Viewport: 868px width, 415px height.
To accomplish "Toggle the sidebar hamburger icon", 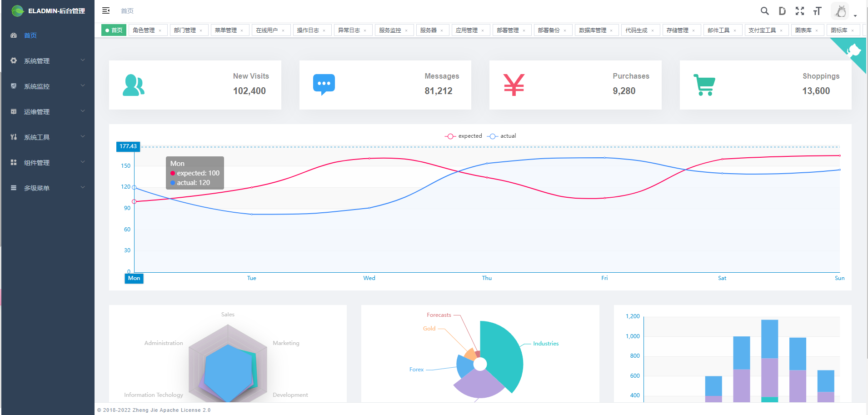I will pos(106,10).
